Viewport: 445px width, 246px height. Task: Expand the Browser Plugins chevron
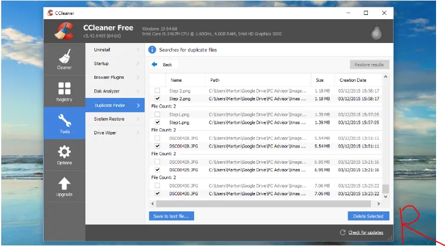(138, 77)
